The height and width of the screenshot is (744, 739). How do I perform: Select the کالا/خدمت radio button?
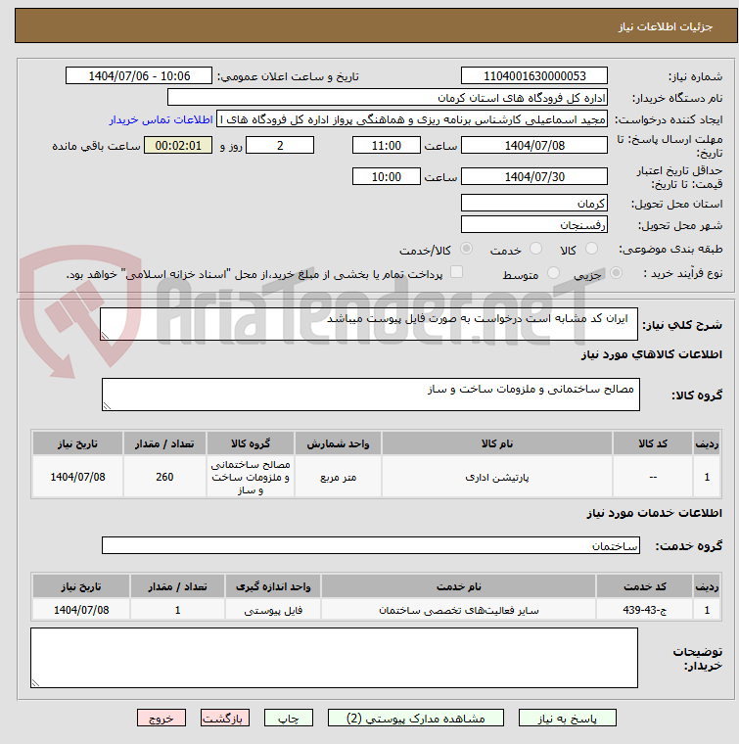pyautogui.click(x=467, y=248)
